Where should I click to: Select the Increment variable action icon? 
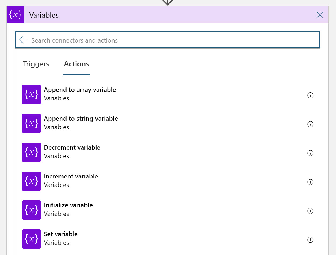[31, 181]
